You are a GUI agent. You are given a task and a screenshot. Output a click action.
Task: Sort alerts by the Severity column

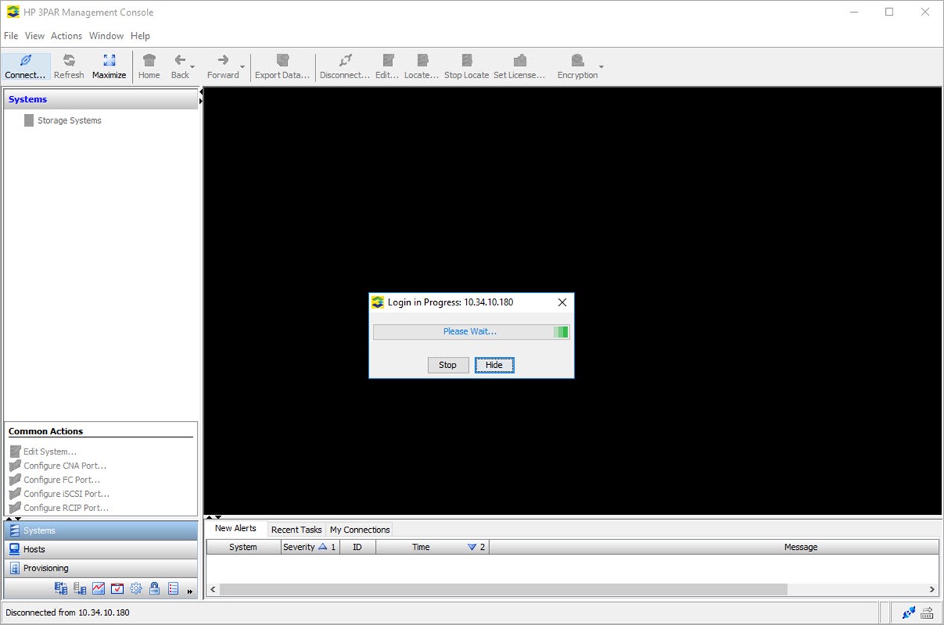(x=310, y=547)
